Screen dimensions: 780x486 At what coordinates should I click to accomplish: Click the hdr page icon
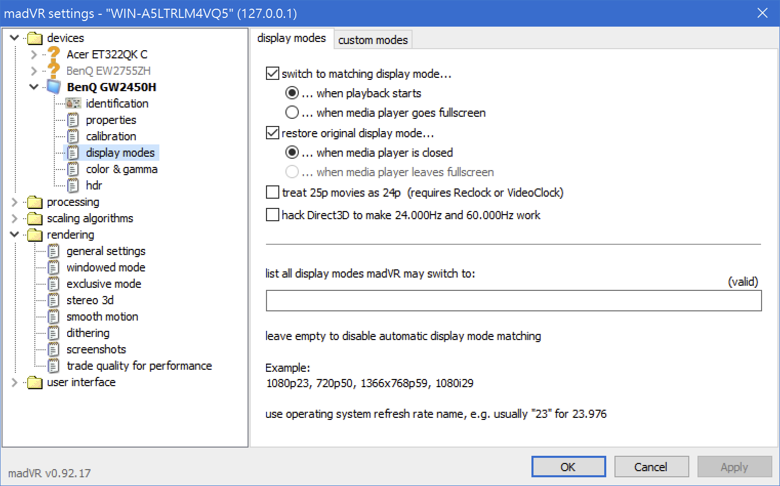[x=73, y=185]
